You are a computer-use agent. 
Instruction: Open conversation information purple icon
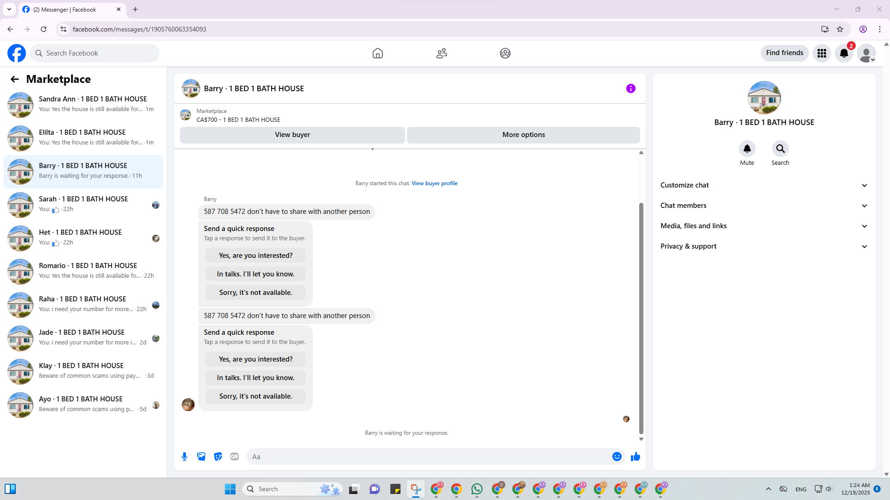click(630, 88)
